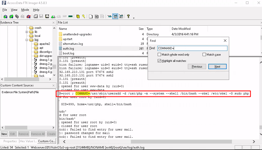The image size is (262, 150).
Task: Click the Create button
Action: click(x=51, y=134)
